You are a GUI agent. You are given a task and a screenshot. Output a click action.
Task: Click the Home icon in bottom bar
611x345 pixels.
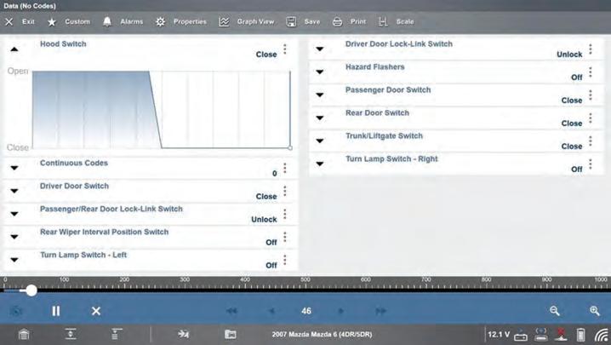tap(24, 335)
